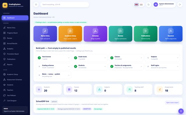
Task: Open the orange Academic Setup card
Action: click(x=70, y=34)
